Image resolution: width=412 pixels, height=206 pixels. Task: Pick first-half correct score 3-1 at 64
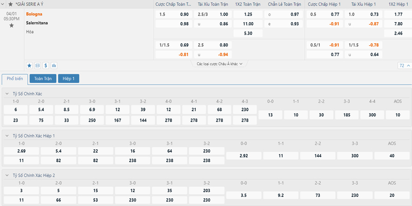169,151
